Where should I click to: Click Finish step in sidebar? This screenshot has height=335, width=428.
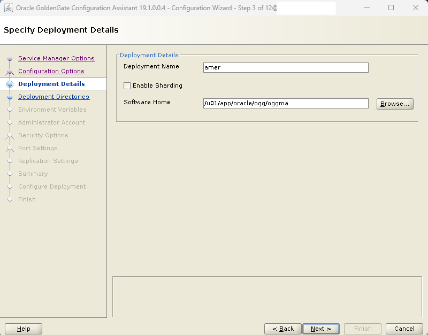coord(27,199)
